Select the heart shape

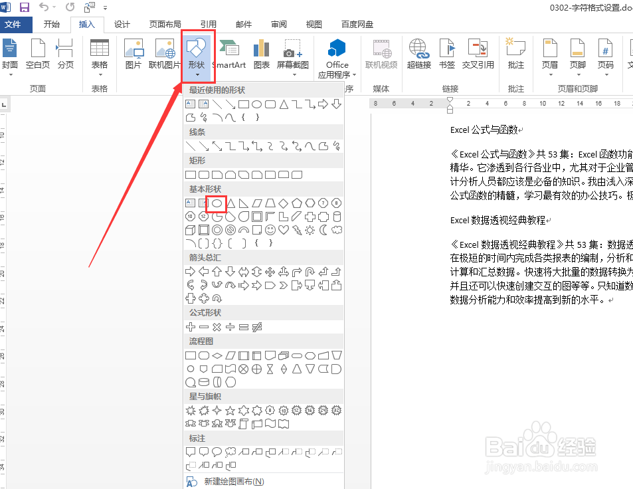coord(284,230)
